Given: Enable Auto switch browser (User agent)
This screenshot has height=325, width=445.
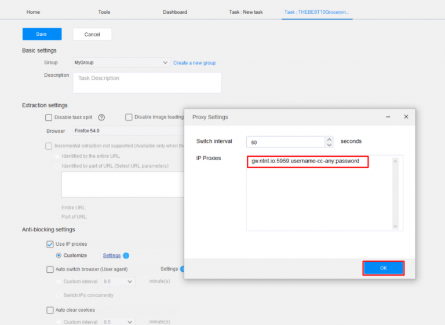Looking at the screenshot, I should [50, 269].
